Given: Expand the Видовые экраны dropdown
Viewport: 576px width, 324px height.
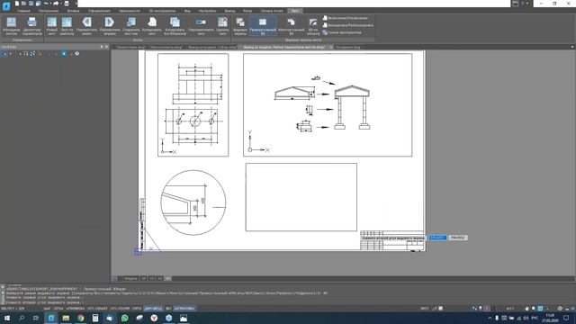Looking at the screenshot, I should [240, 26].
